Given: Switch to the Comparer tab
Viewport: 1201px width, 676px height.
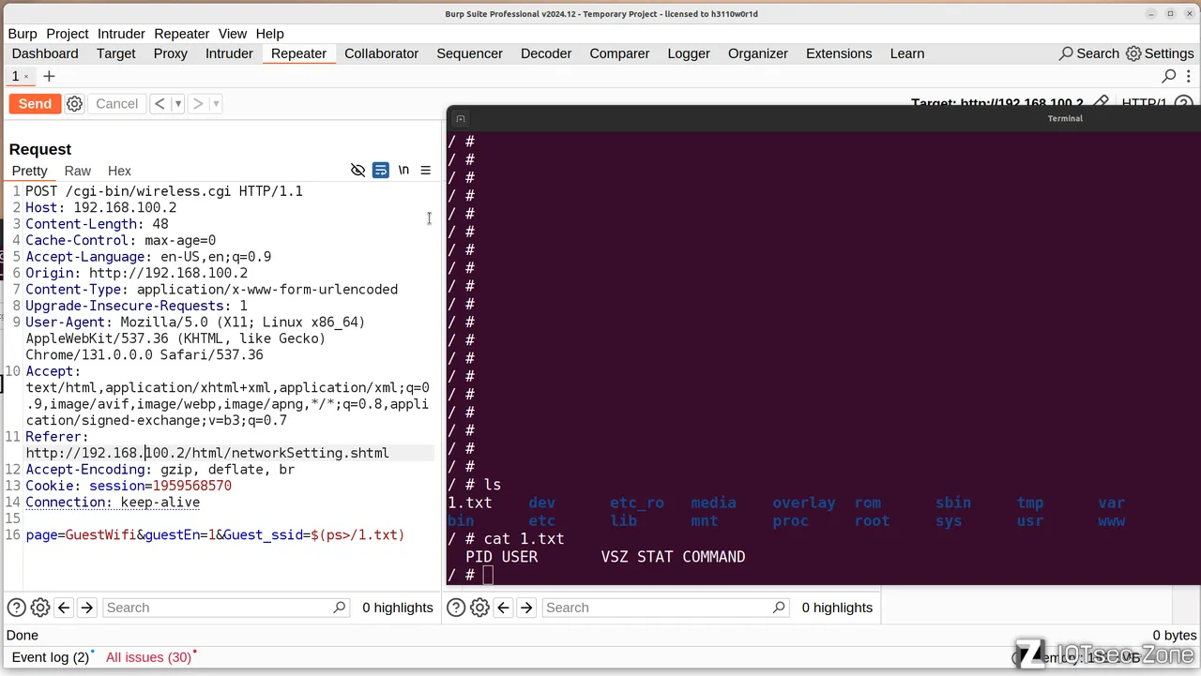Looking at the screenshot, I should pyautogui.click(x=619, y=53).
